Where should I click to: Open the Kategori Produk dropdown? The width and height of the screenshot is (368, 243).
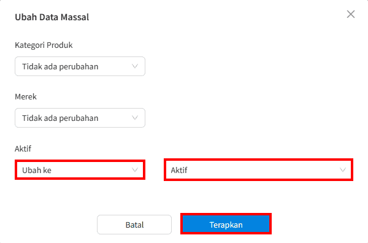[x=80, y=66]
